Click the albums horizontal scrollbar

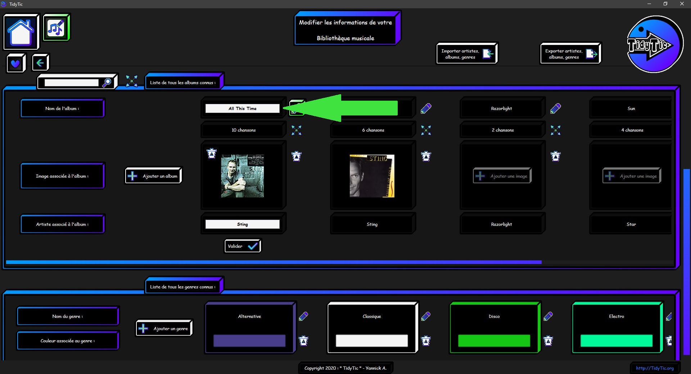(x=274, y=262)
